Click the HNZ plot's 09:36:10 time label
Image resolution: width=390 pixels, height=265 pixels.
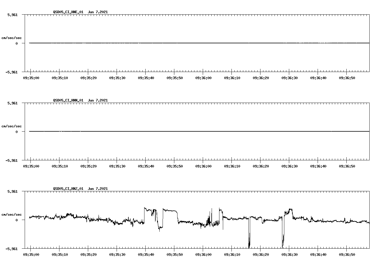pyautogui.click(x=232, y=254)
